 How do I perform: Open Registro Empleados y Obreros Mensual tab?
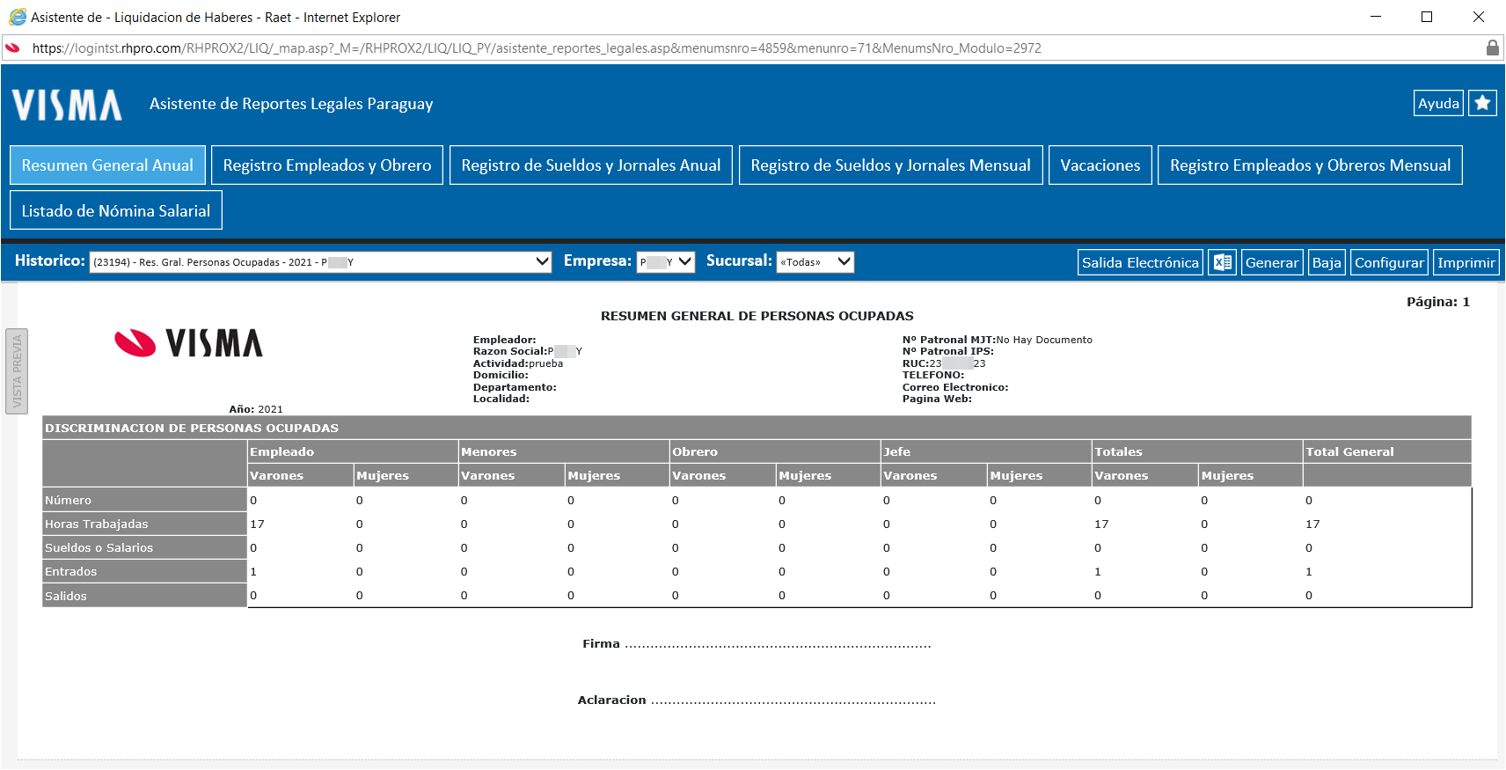coord(1310,165)
